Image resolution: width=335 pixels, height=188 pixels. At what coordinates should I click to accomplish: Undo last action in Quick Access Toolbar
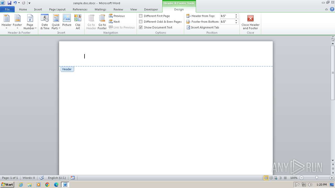[15, 3]
